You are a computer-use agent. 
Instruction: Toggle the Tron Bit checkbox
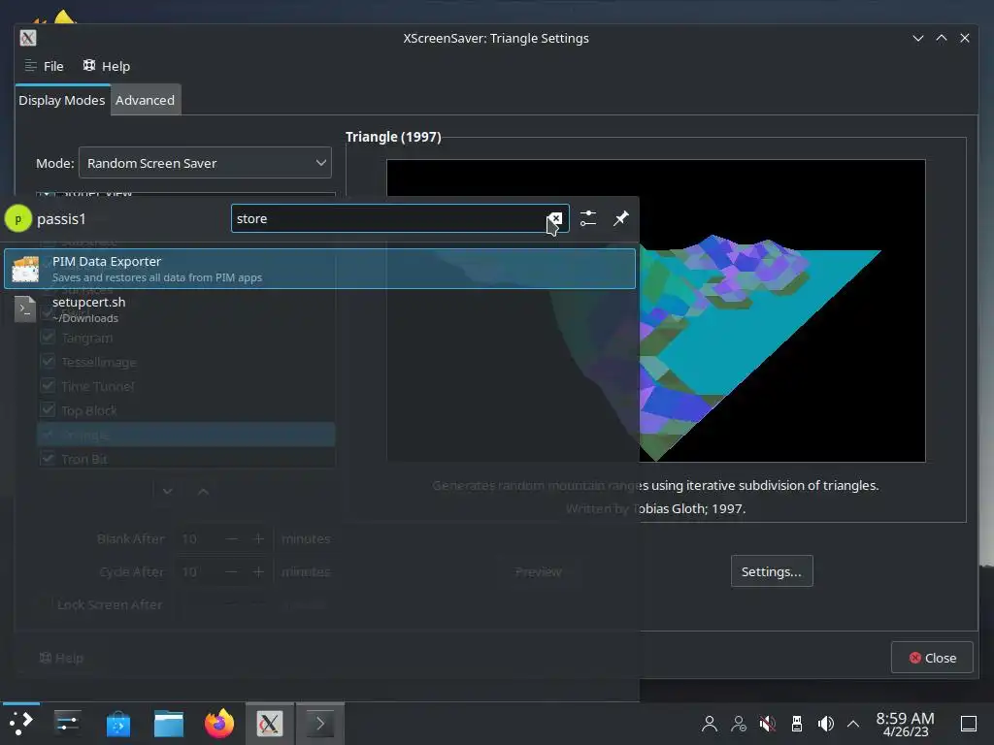49,458
